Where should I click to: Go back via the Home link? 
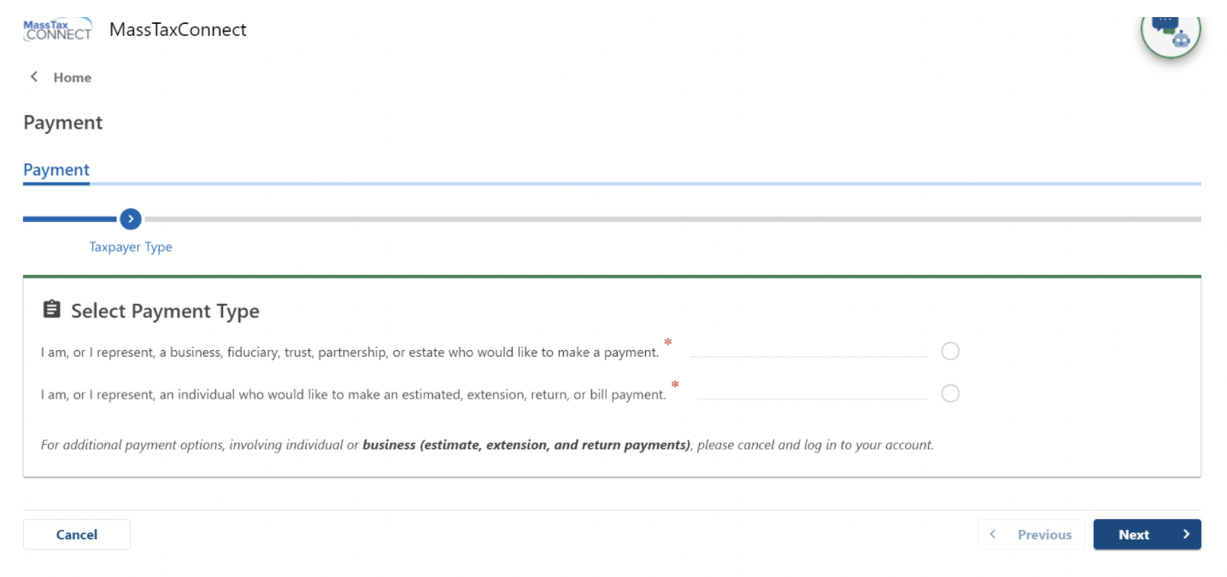point(72,78)
